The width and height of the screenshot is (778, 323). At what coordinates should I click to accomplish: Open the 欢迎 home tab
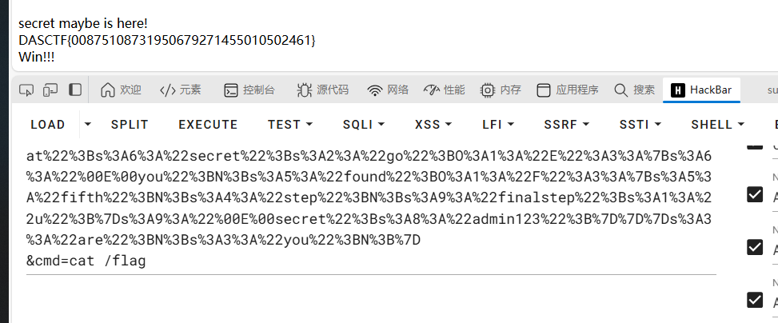point(121,90)
